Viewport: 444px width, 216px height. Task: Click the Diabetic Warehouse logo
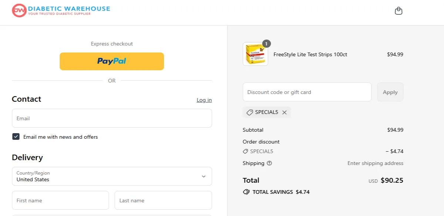tap(60, 10)
